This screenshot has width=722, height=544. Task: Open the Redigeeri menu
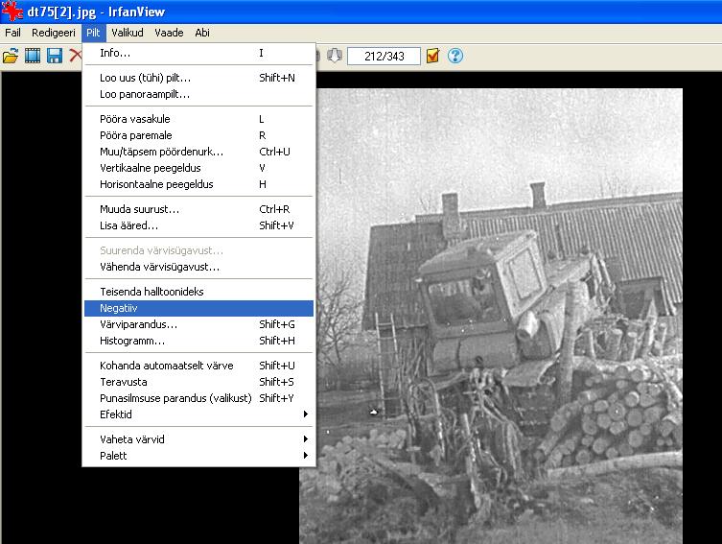[x=53, y=33]
